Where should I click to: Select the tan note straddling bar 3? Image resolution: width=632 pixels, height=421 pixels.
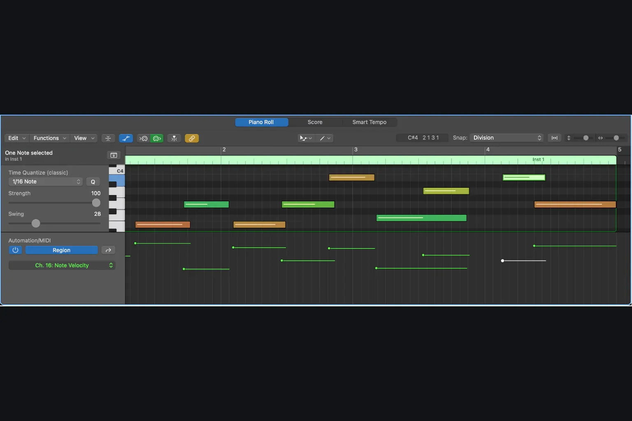point(352,178)
